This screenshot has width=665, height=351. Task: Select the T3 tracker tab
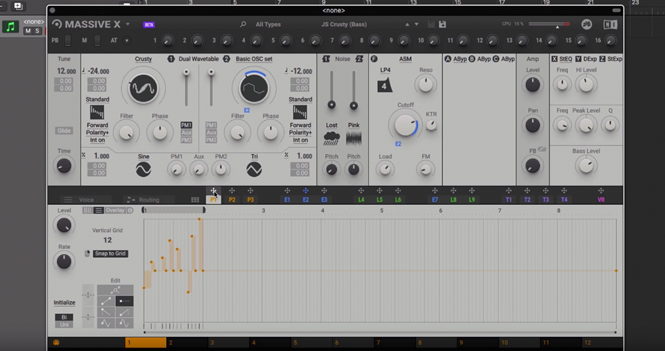(545, 200)
